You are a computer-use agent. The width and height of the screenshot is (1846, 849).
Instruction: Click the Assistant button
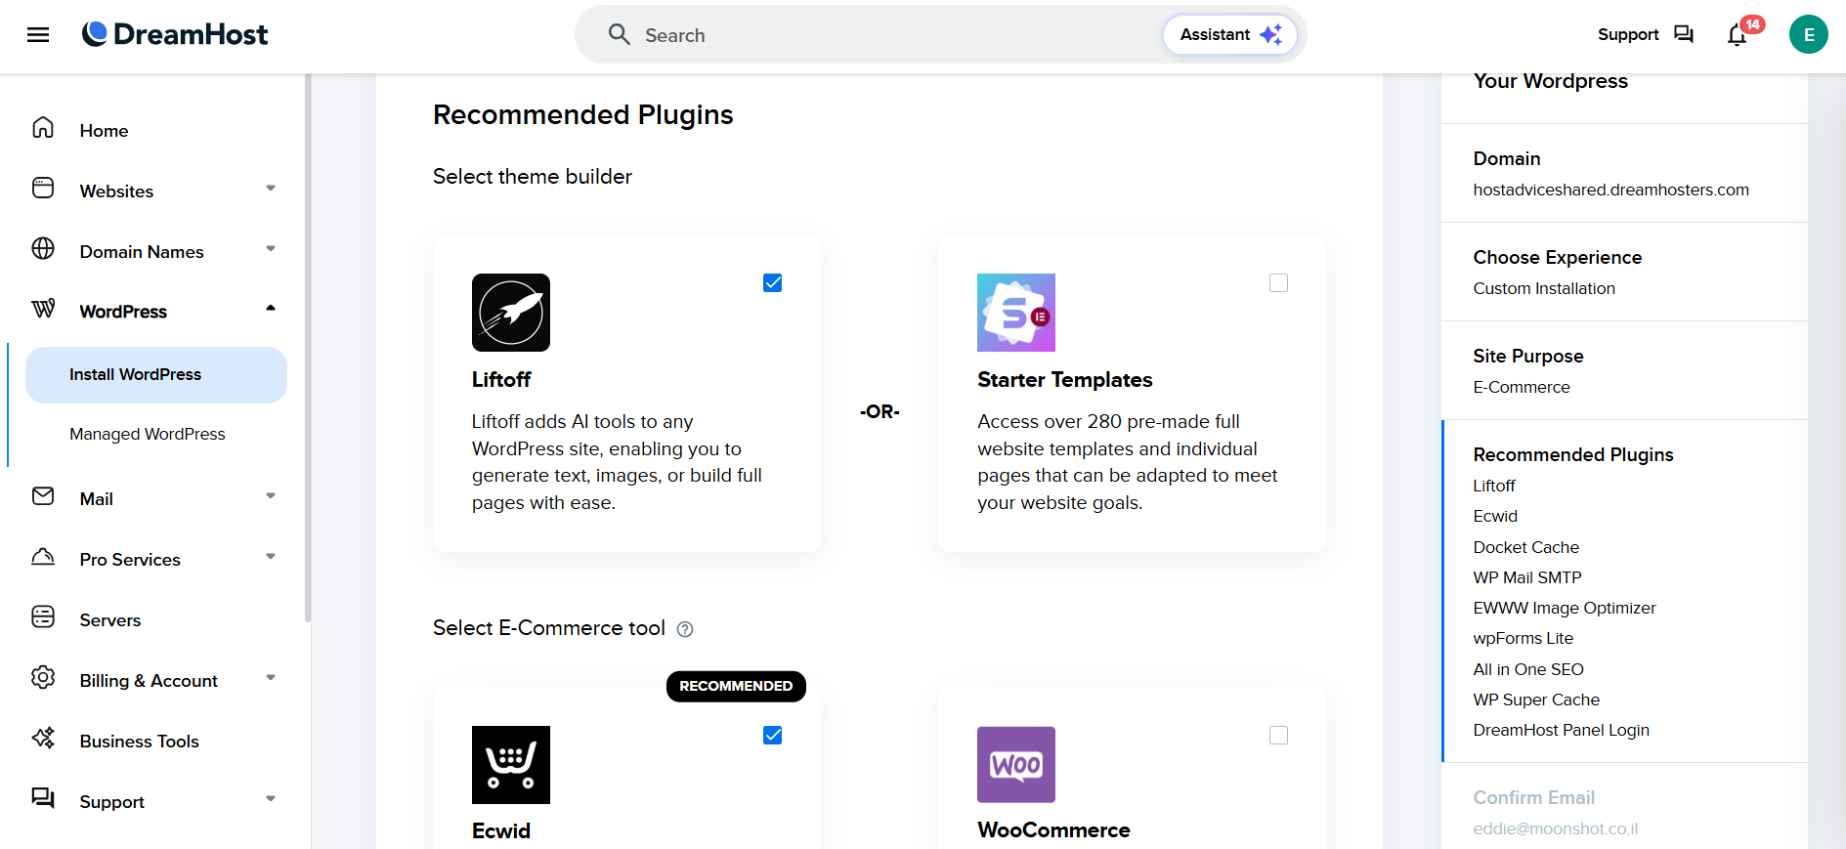point(1230,35)
